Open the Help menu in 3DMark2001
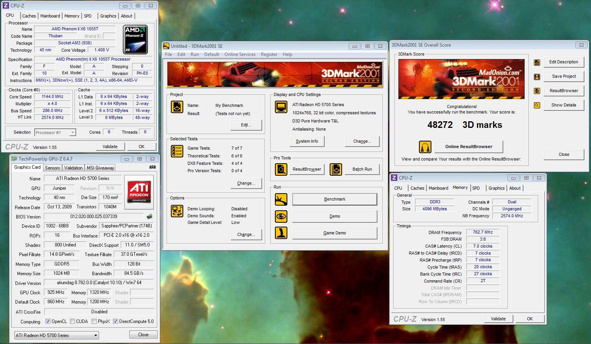This screenshot has width=591, height=344. [x=287, y=54]
